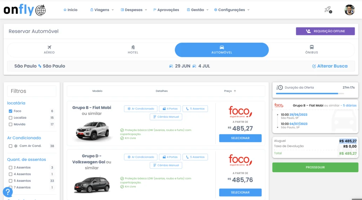Click pickup car icon beside 29 JUN
362x200 pixels.
(x=171, y=66)
